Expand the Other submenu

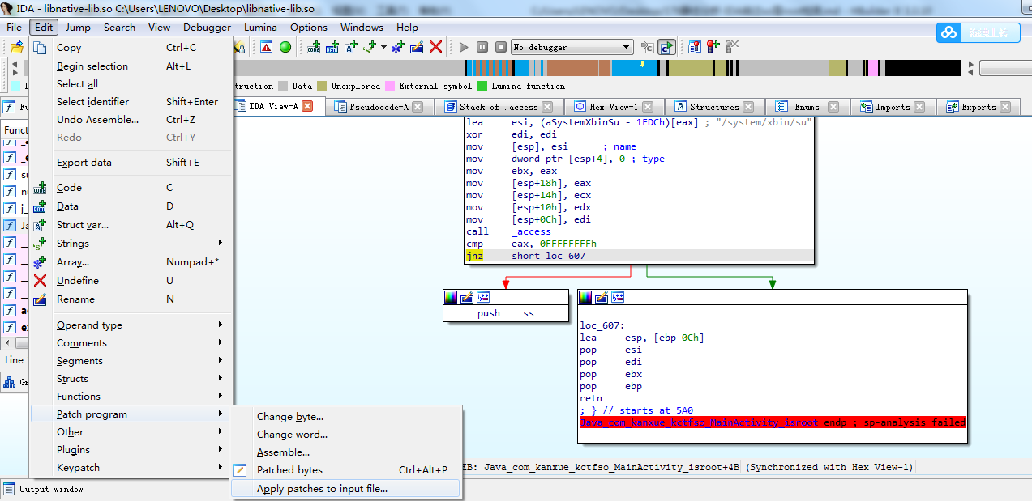coord(131,431)
